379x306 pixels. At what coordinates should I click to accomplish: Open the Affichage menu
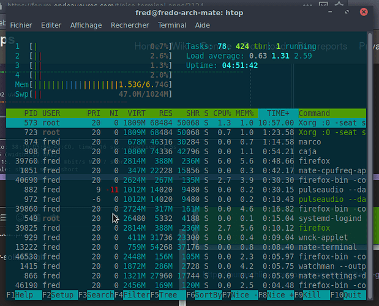pos(86,25)
